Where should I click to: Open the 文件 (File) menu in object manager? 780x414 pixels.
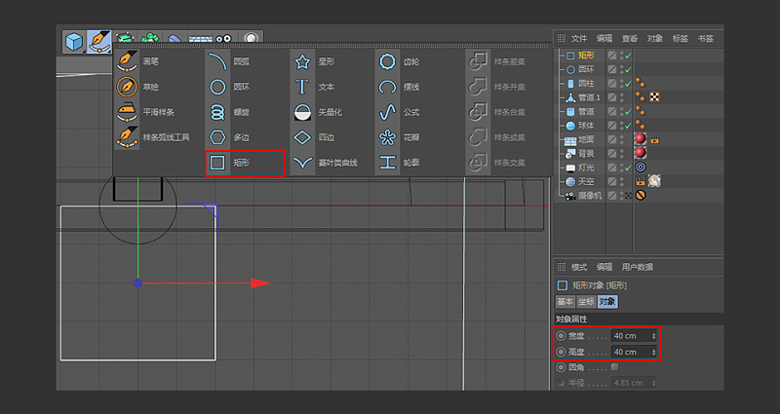pyautogui.click(x=579, y=39)
